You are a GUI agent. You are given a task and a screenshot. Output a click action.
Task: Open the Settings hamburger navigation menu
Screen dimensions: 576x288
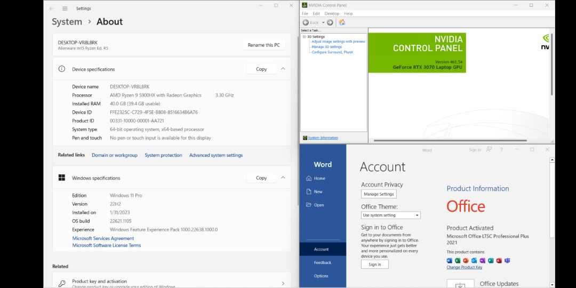tap(65, 9)
